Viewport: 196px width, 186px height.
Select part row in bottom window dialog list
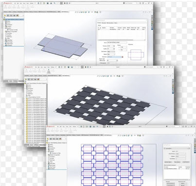177,169
